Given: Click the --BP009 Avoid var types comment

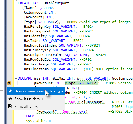Looking at the screenshot, I should tap(98, 22).
